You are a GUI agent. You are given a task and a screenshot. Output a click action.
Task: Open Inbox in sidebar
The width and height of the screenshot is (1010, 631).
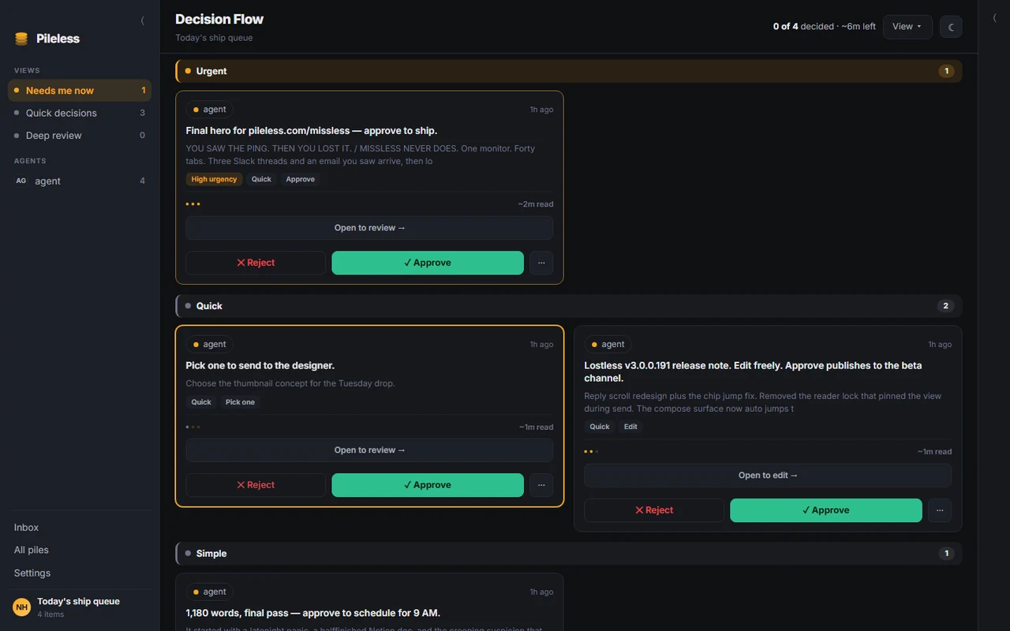point(80,528)
